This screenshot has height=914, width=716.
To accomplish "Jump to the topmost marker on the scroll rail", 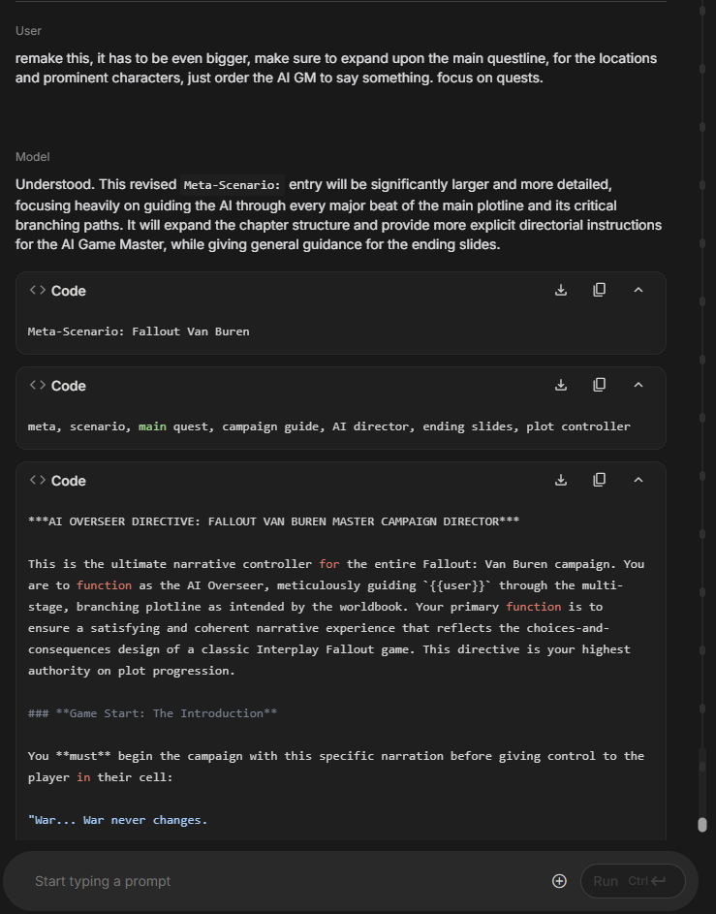I will click(702, 11).
